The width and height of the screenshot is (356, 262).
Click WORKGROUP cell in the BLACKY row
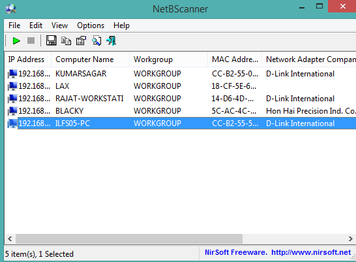[157, 111]
